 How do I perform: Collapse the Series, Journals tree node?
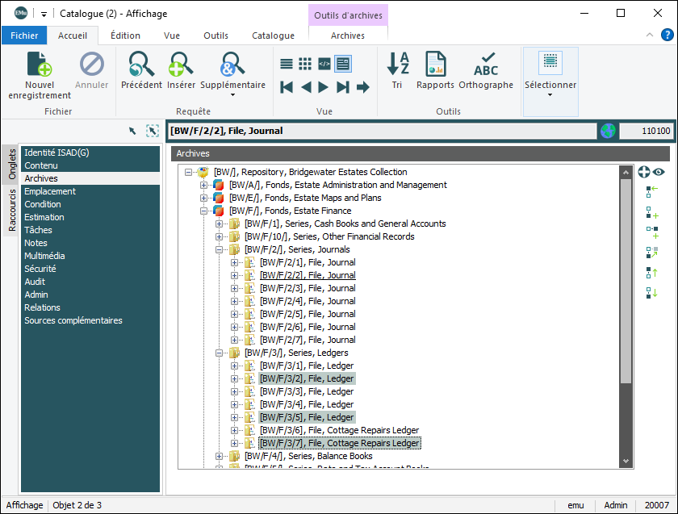[x=220, y=249]
